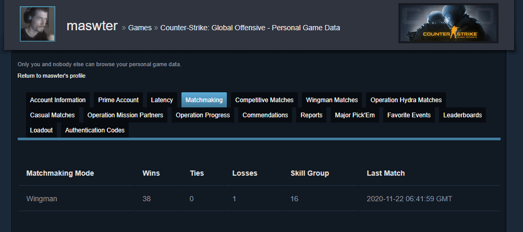Open the Competitive Matches tab
Screen dimensions: 523x232
264,100
